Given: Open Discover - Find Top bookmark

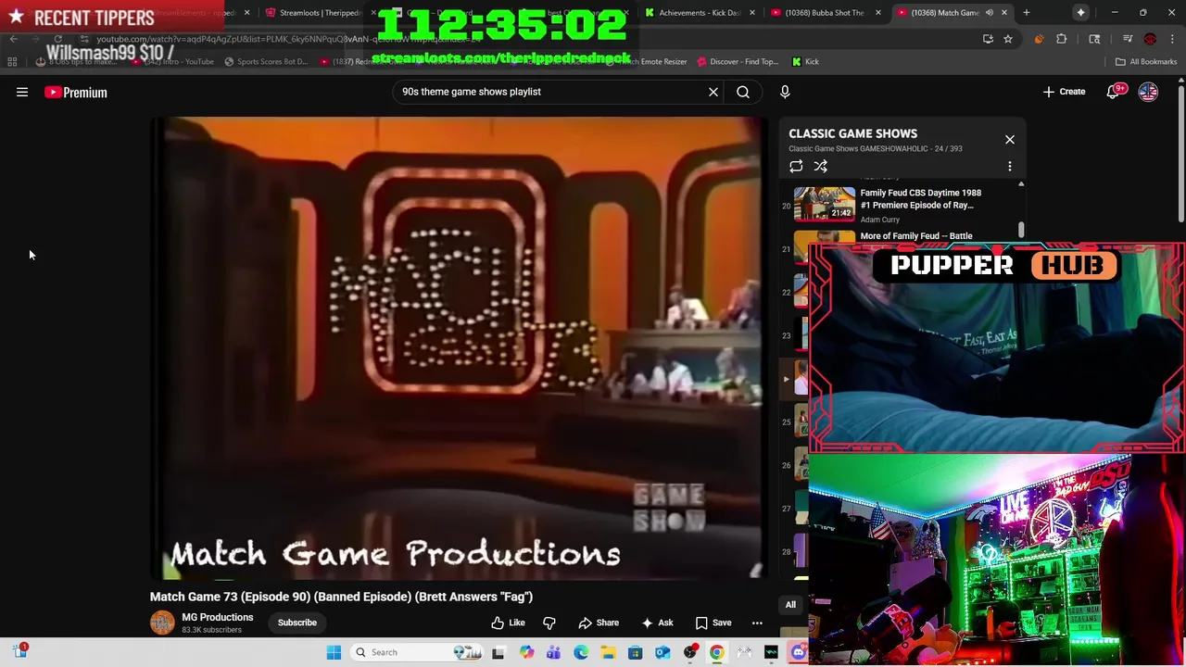Looking at the screenshot, I should pyautogui.click(x=738, y=62).
